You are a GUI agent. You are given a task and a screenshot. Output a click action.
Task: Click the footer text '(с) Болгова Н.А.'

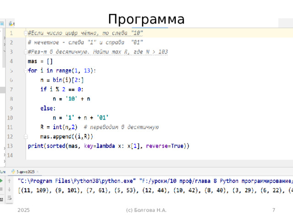(146, 210)
